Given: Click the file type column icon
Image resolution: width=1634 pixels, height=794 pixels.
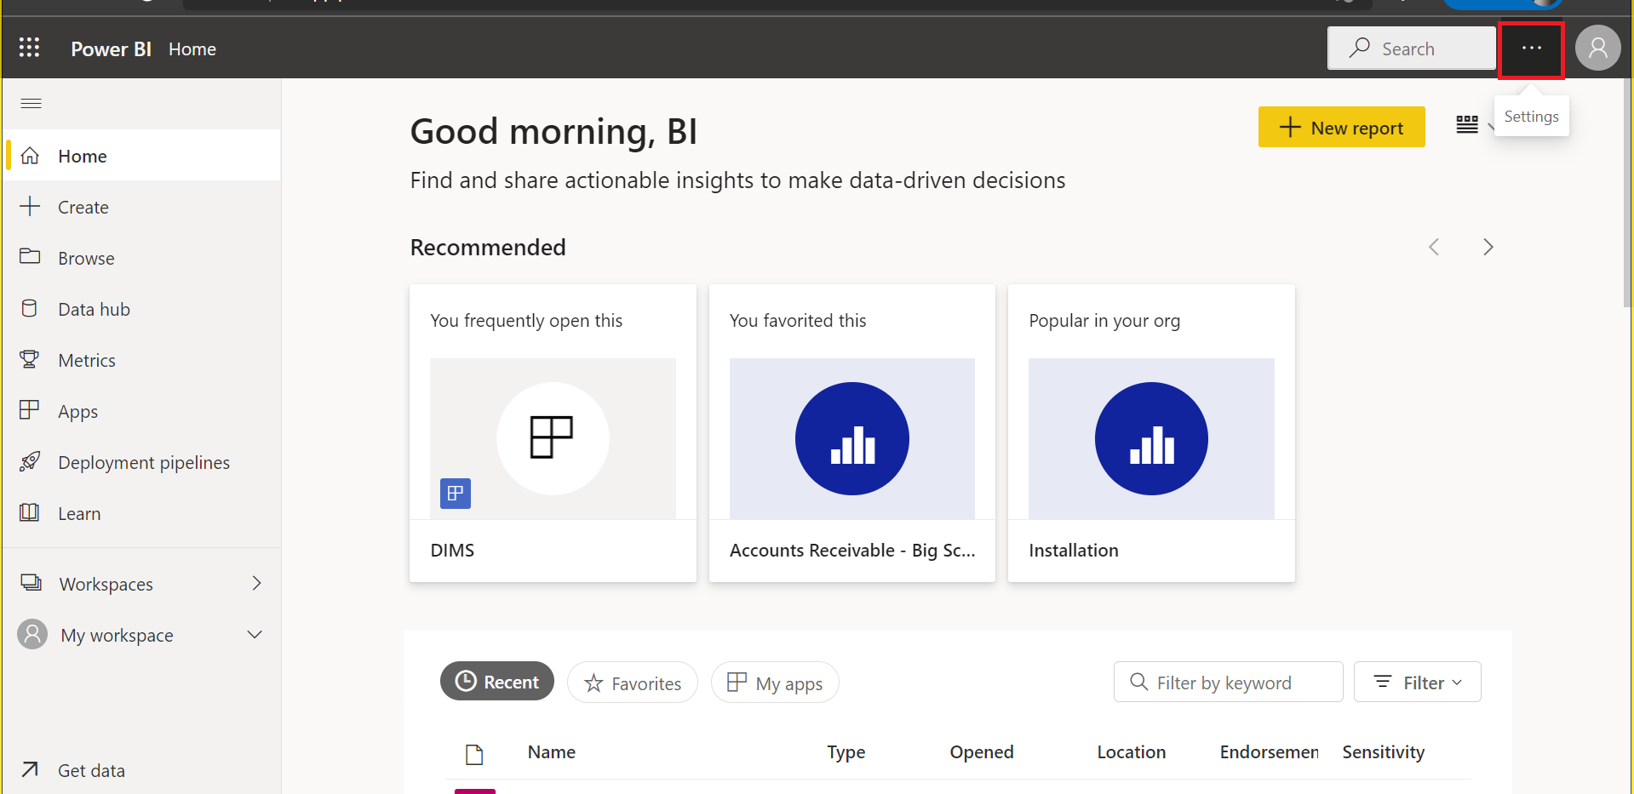Looking at the screenshot, I should coord(474,754).
